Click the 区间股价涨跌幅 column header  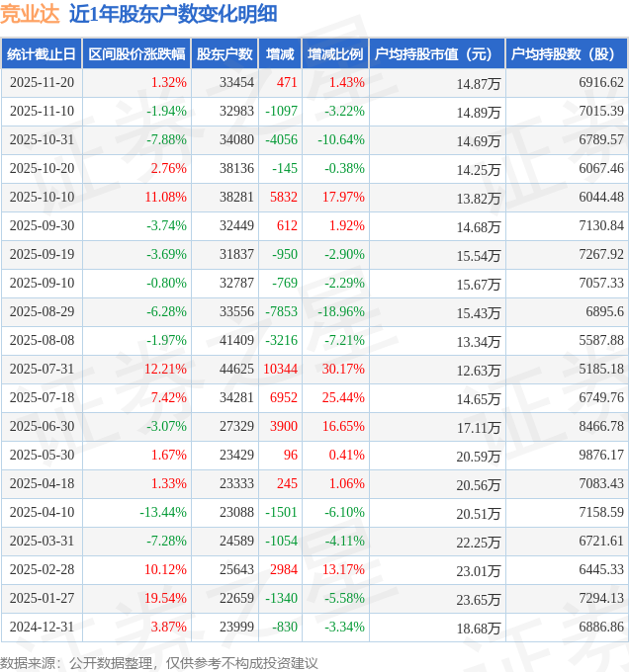tap(135, 54)
